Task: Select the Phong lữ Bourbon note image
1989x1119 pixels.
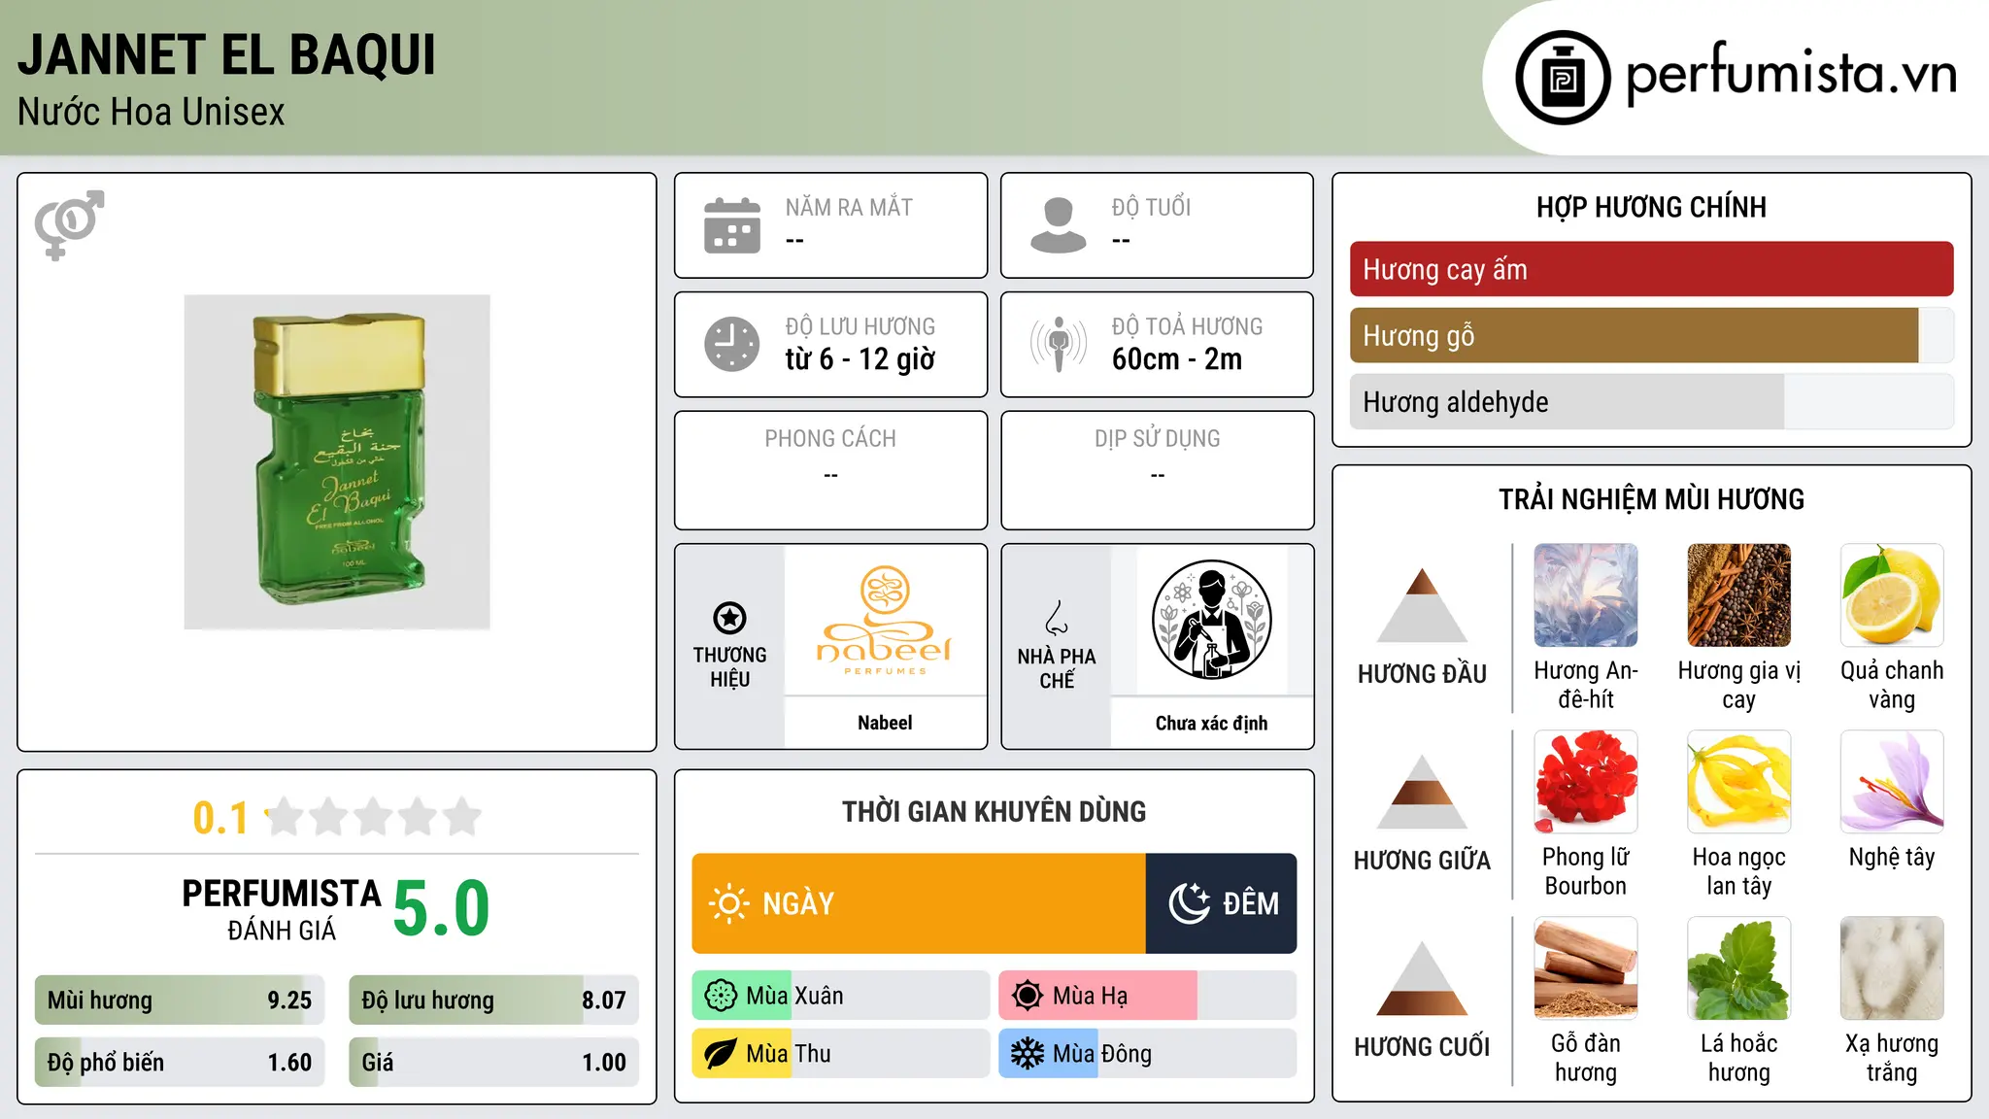Action: pyautogui.click(x=1586, y=782)
